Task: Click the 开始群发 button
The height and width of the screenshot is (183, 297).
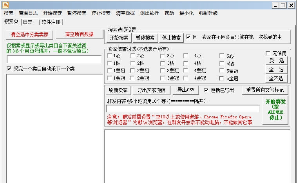Action: pos(275,110)
